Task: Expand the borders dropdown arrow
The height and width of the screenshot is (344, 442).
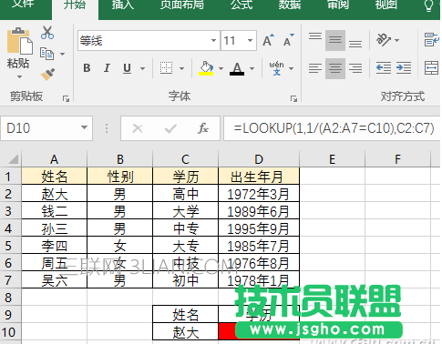Action: pos(181,68)
